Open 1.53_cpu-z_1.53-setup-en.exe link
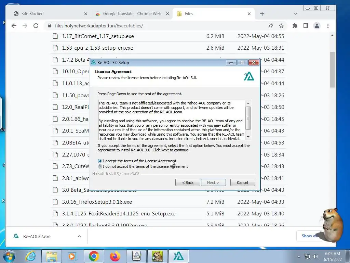This screenshot has width=350, height=263. click(x=97, y=48)
